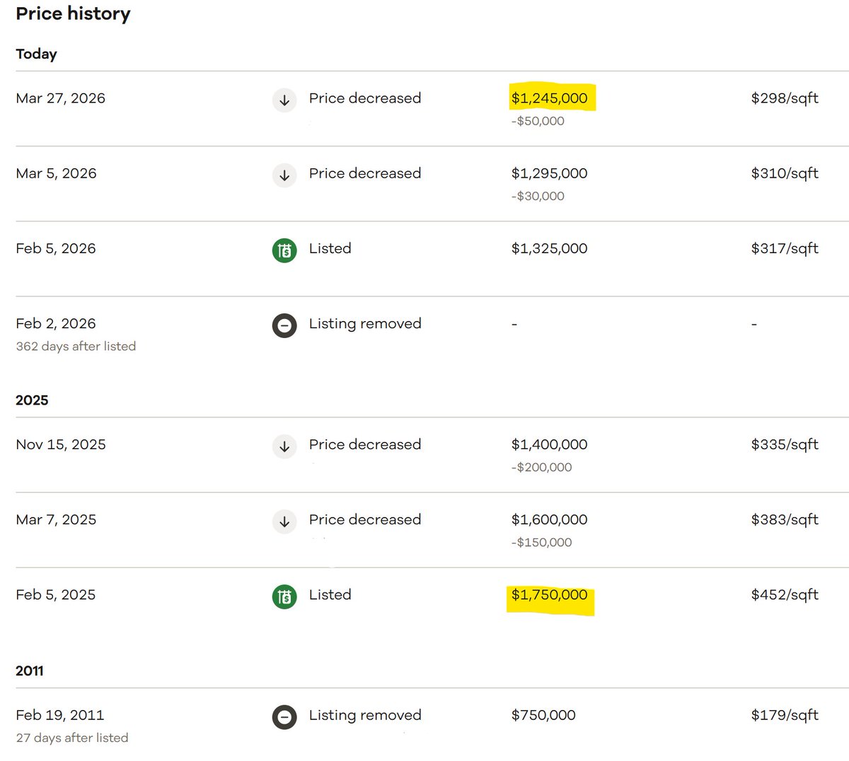Select the highlighted $1,245,000 price
The image size is (849, 761).
tap(550, 98)
